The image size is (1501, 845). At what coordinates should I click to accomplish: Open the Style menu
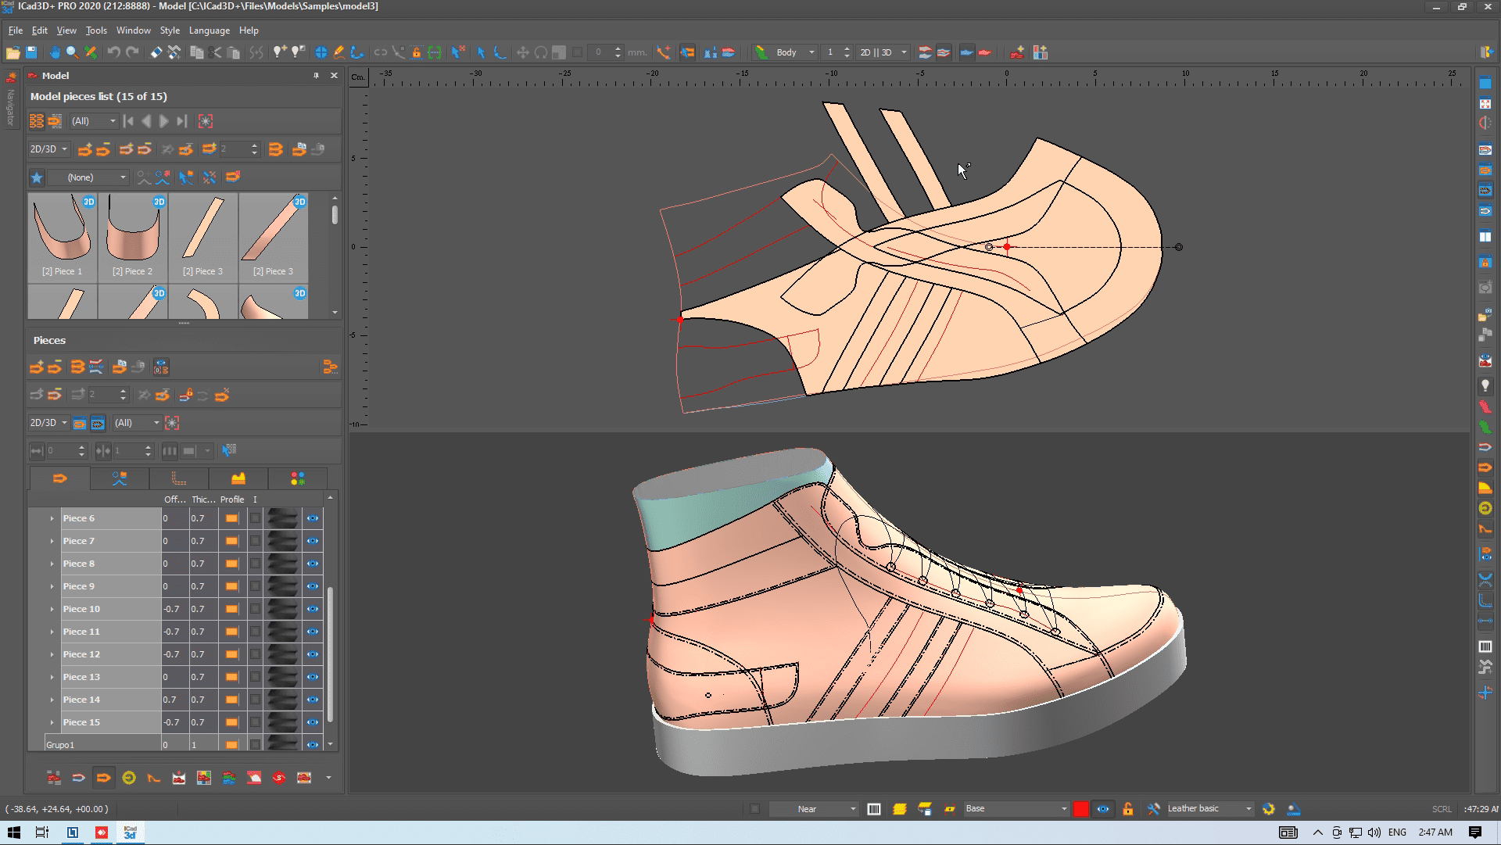click(170, 30)
